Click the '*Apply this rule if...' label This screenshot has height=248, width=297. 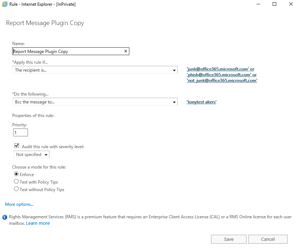pos(30,62)
